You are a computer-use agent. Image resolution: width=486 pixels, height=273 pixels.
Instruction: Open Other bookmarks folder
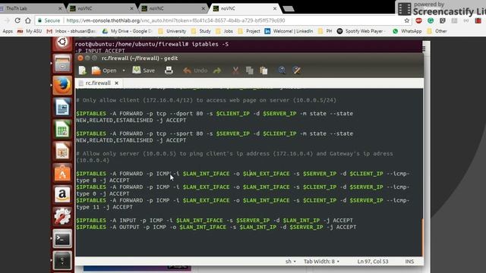tap(437, 31)
